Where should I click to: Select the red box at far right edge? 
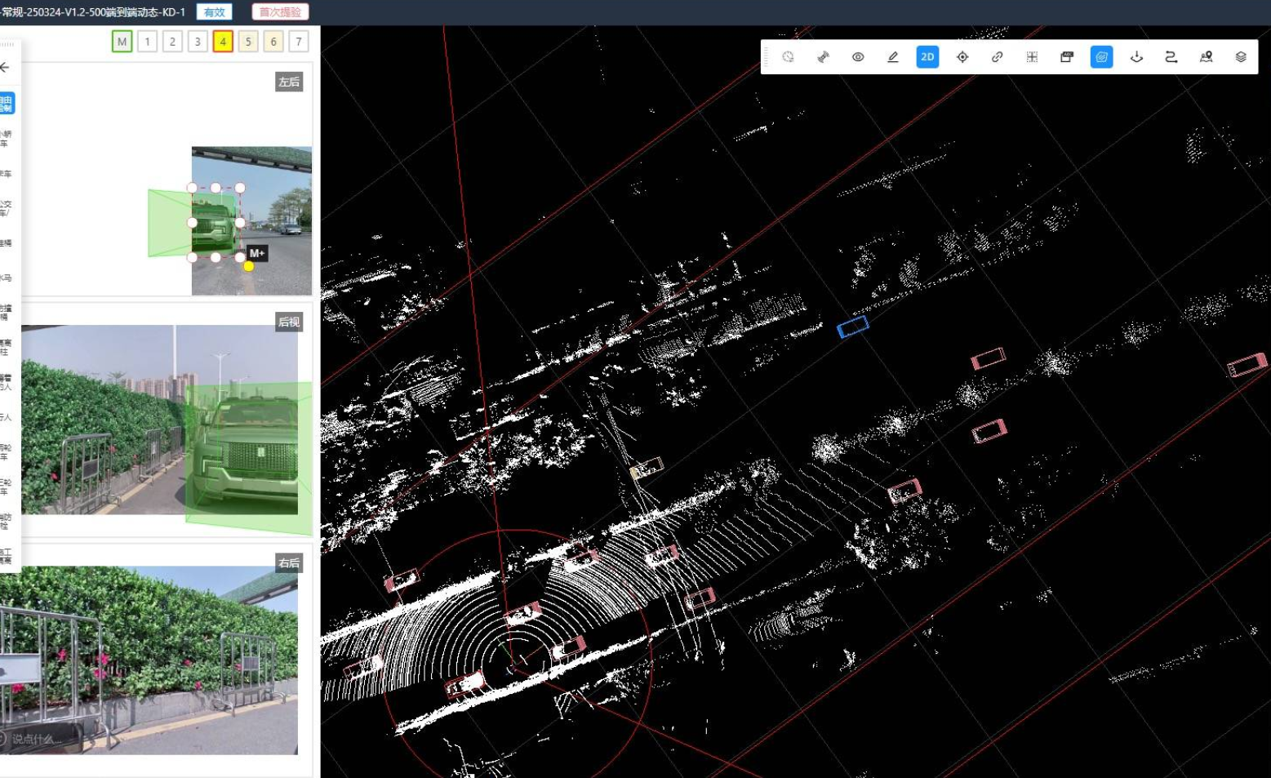tap(1247, 364)
